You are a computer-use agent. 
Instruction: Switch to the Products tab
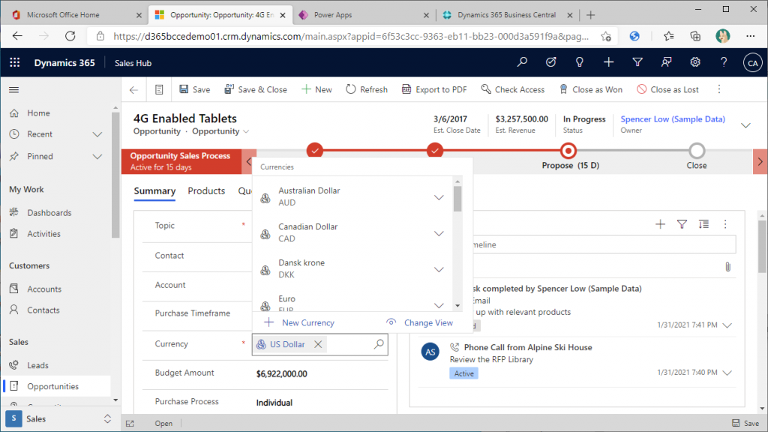[x=206, y=191]
